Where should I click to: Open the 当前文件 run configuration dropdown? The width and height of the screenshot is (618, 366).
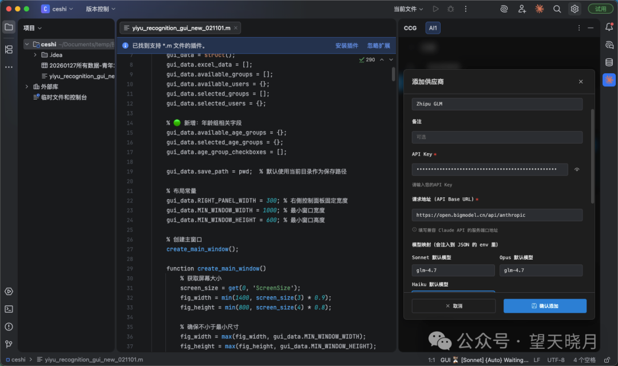409,9
